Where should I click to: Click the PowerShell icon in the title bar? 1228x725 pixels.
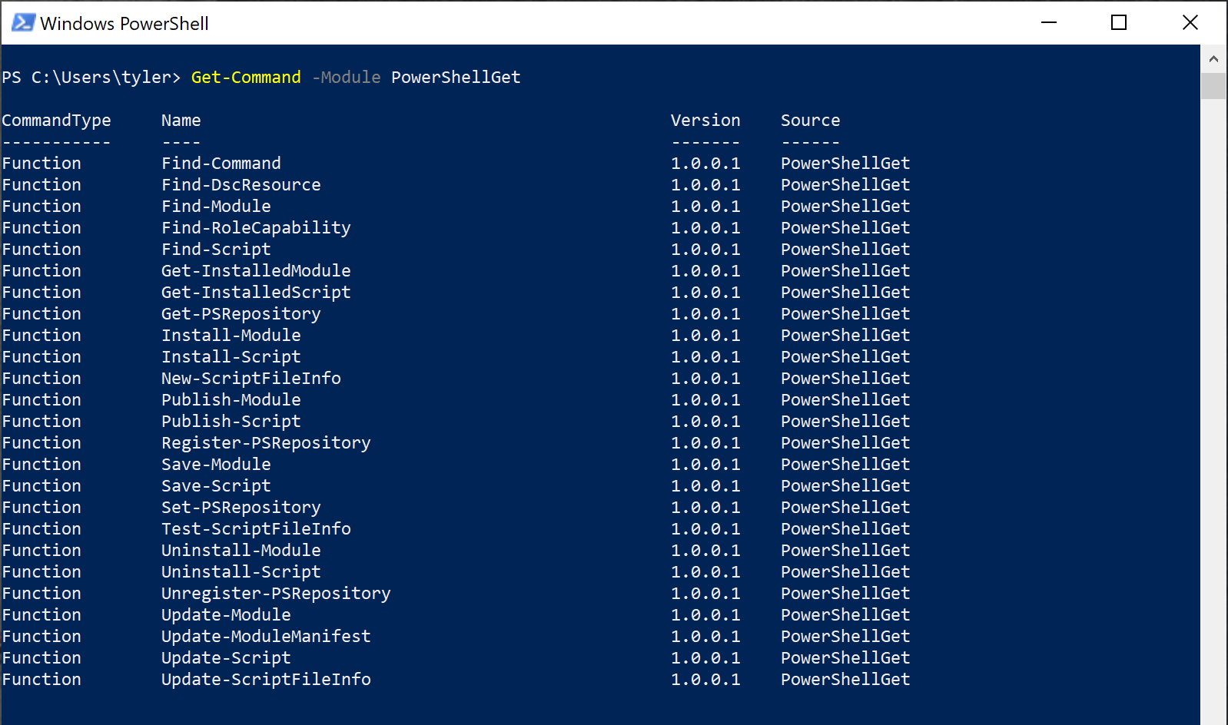[x=23, y=23]
